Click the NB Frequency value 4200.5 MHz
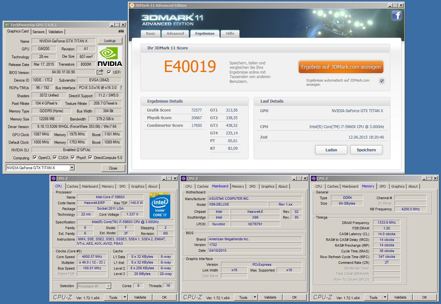The image size is (441, 304). coord(410,209)
